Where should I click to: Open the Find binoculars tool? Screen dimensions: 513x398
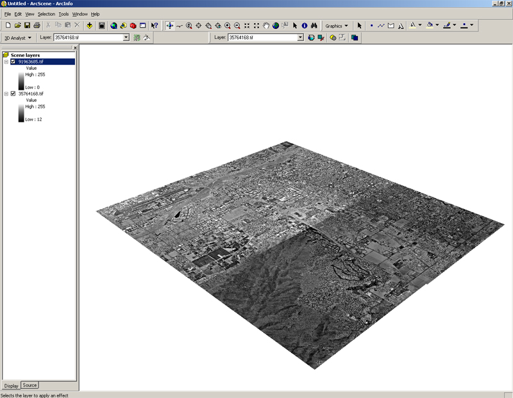click(x=314, y=26)
